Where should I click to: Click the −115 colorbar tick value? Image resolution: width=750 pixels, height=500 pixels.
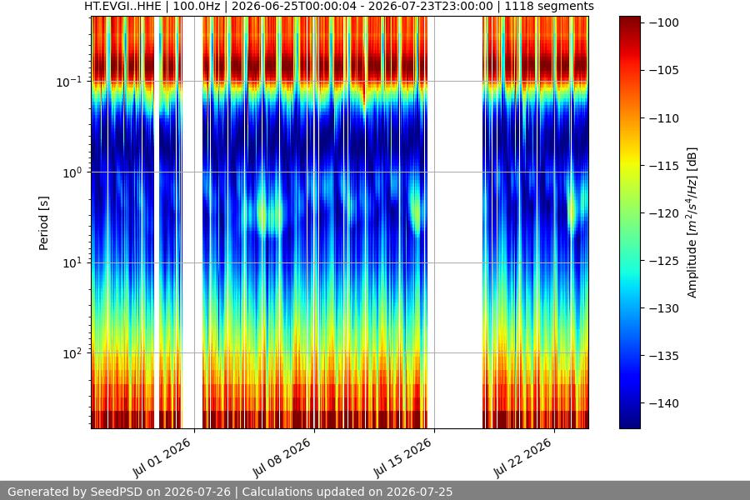coord(664,166)
